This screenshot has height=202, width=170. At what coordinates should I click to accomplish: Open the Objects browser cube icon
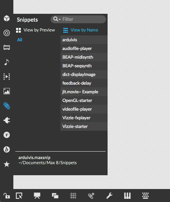click(x=7, y=18)
